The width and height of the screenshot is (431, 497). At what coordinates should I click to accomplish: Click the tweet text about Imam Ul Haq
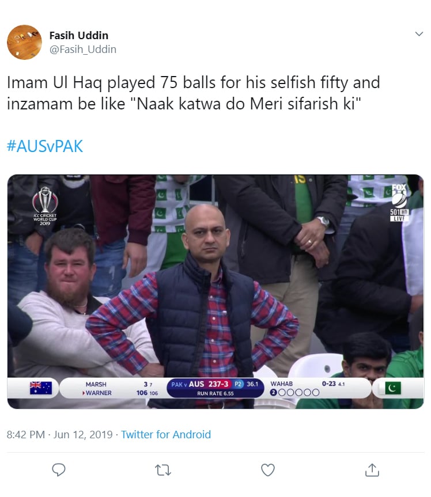coord(193,94)
